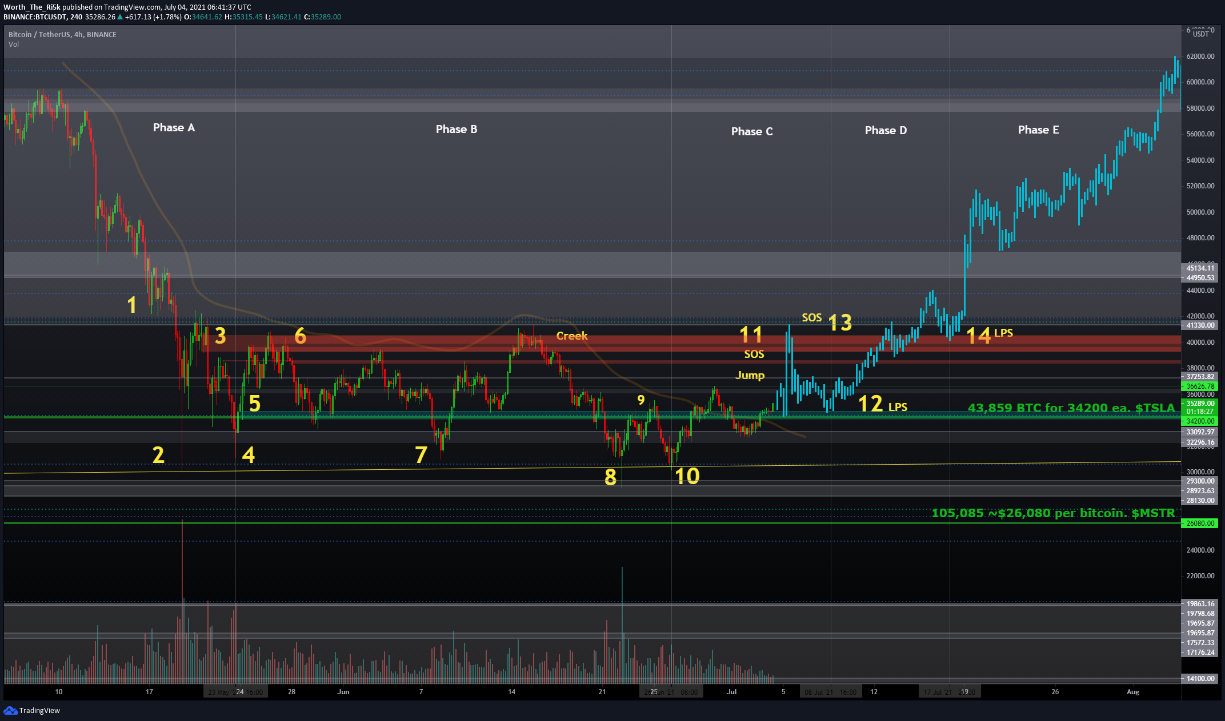Screen dimensions: 1225x721
Task: Click the '105,085 ~$26,080 per bitcoin. $MSTR' text
Action: 1053,513
